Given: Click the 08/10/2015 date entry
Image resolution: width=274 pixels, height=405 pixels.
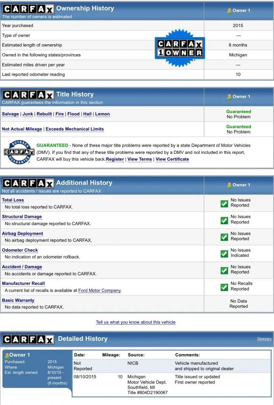Looking at the screenshot, I should [85, 377].
